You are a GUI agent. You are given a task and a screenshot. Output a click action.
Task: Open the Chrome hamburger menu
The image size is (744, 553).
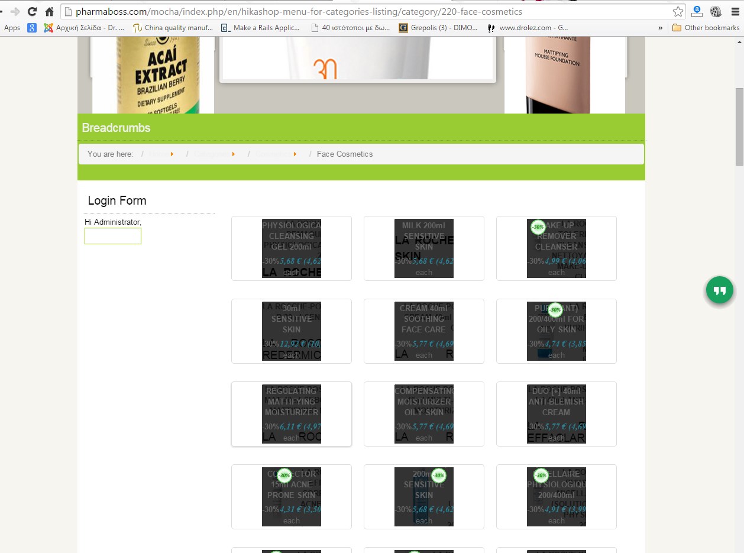[x=735, y=11]
